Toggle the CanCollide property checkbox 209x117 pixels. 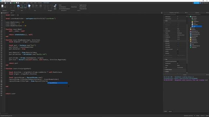(x=178, y=47)
